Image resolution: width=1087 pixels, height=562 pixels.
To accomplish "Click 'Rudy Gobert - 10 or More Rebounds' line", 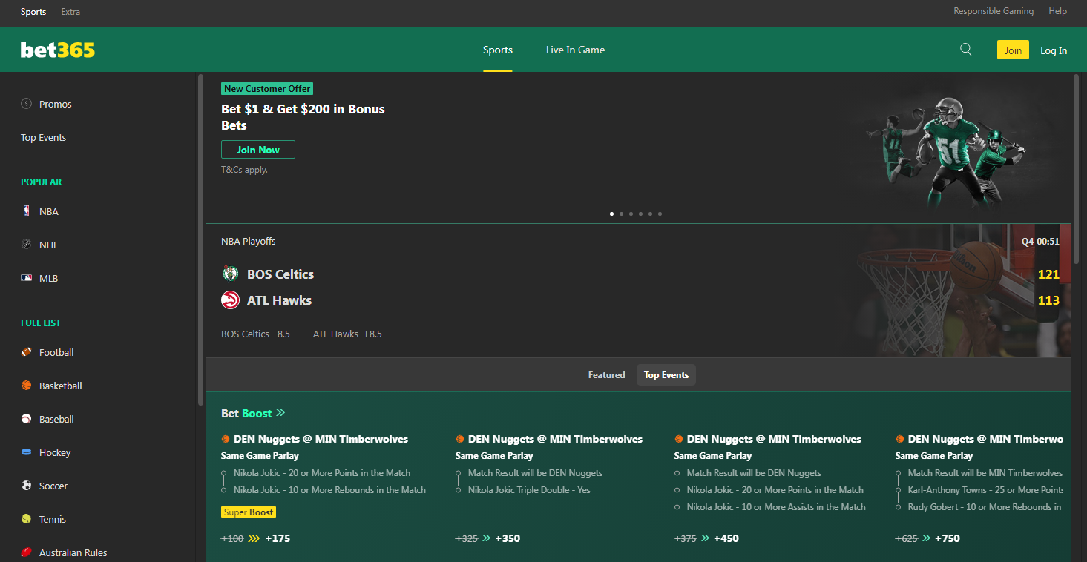I will coord(985,507).
